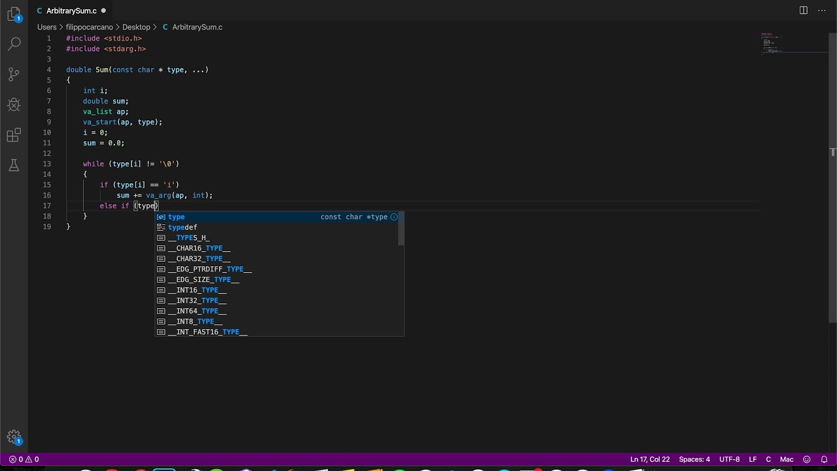The image size is (837, 471).
Task: Click Spaces: 4 indentation setting
Action: [694, 459]
